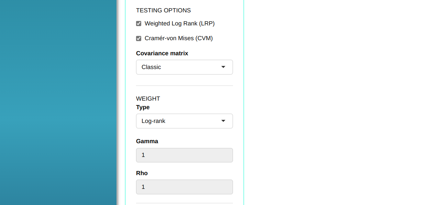Click the arrow icon in the Classic dropdown
The height and width of the screenshot is (205, 425).
pos(223,67)
